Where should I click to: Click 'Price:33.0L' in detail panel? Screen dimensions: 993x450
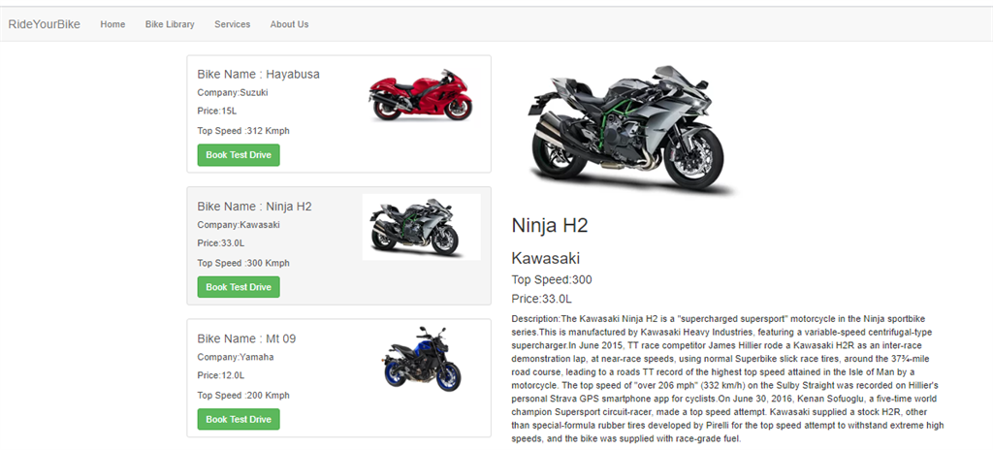click(541, 299)
